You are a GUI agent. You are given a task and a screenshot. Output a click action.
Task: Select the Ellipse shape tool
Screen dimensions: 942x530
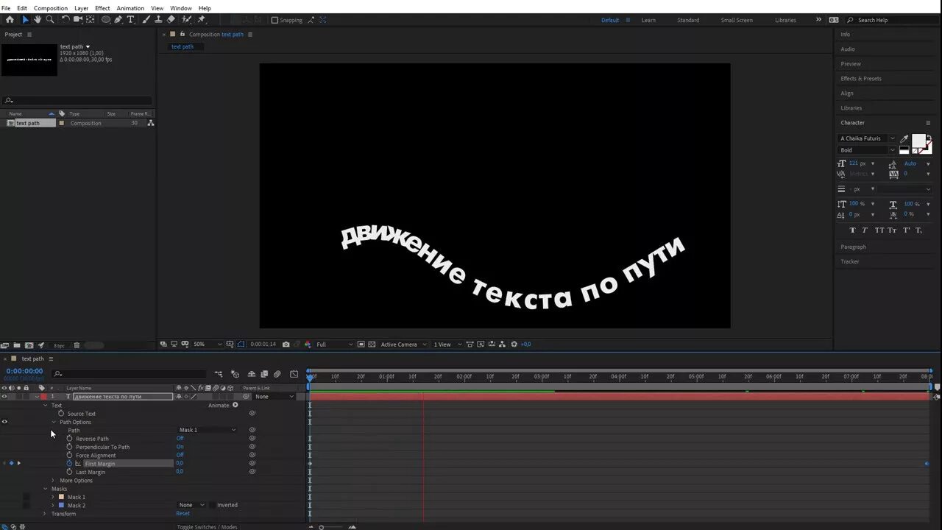tap(105, 20)
